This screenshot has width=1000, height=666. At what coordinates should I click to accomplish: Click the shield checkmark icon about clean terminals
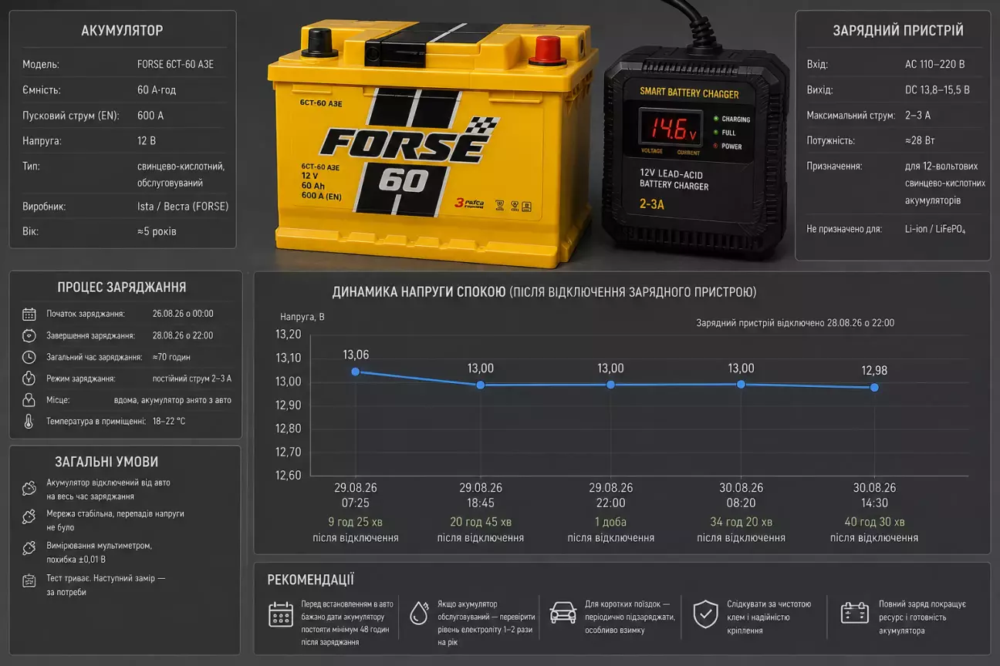tap(705, 614)
